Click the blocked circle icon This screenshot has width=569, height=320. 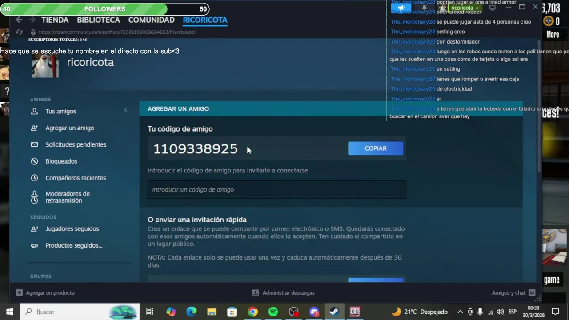[34, 161]
